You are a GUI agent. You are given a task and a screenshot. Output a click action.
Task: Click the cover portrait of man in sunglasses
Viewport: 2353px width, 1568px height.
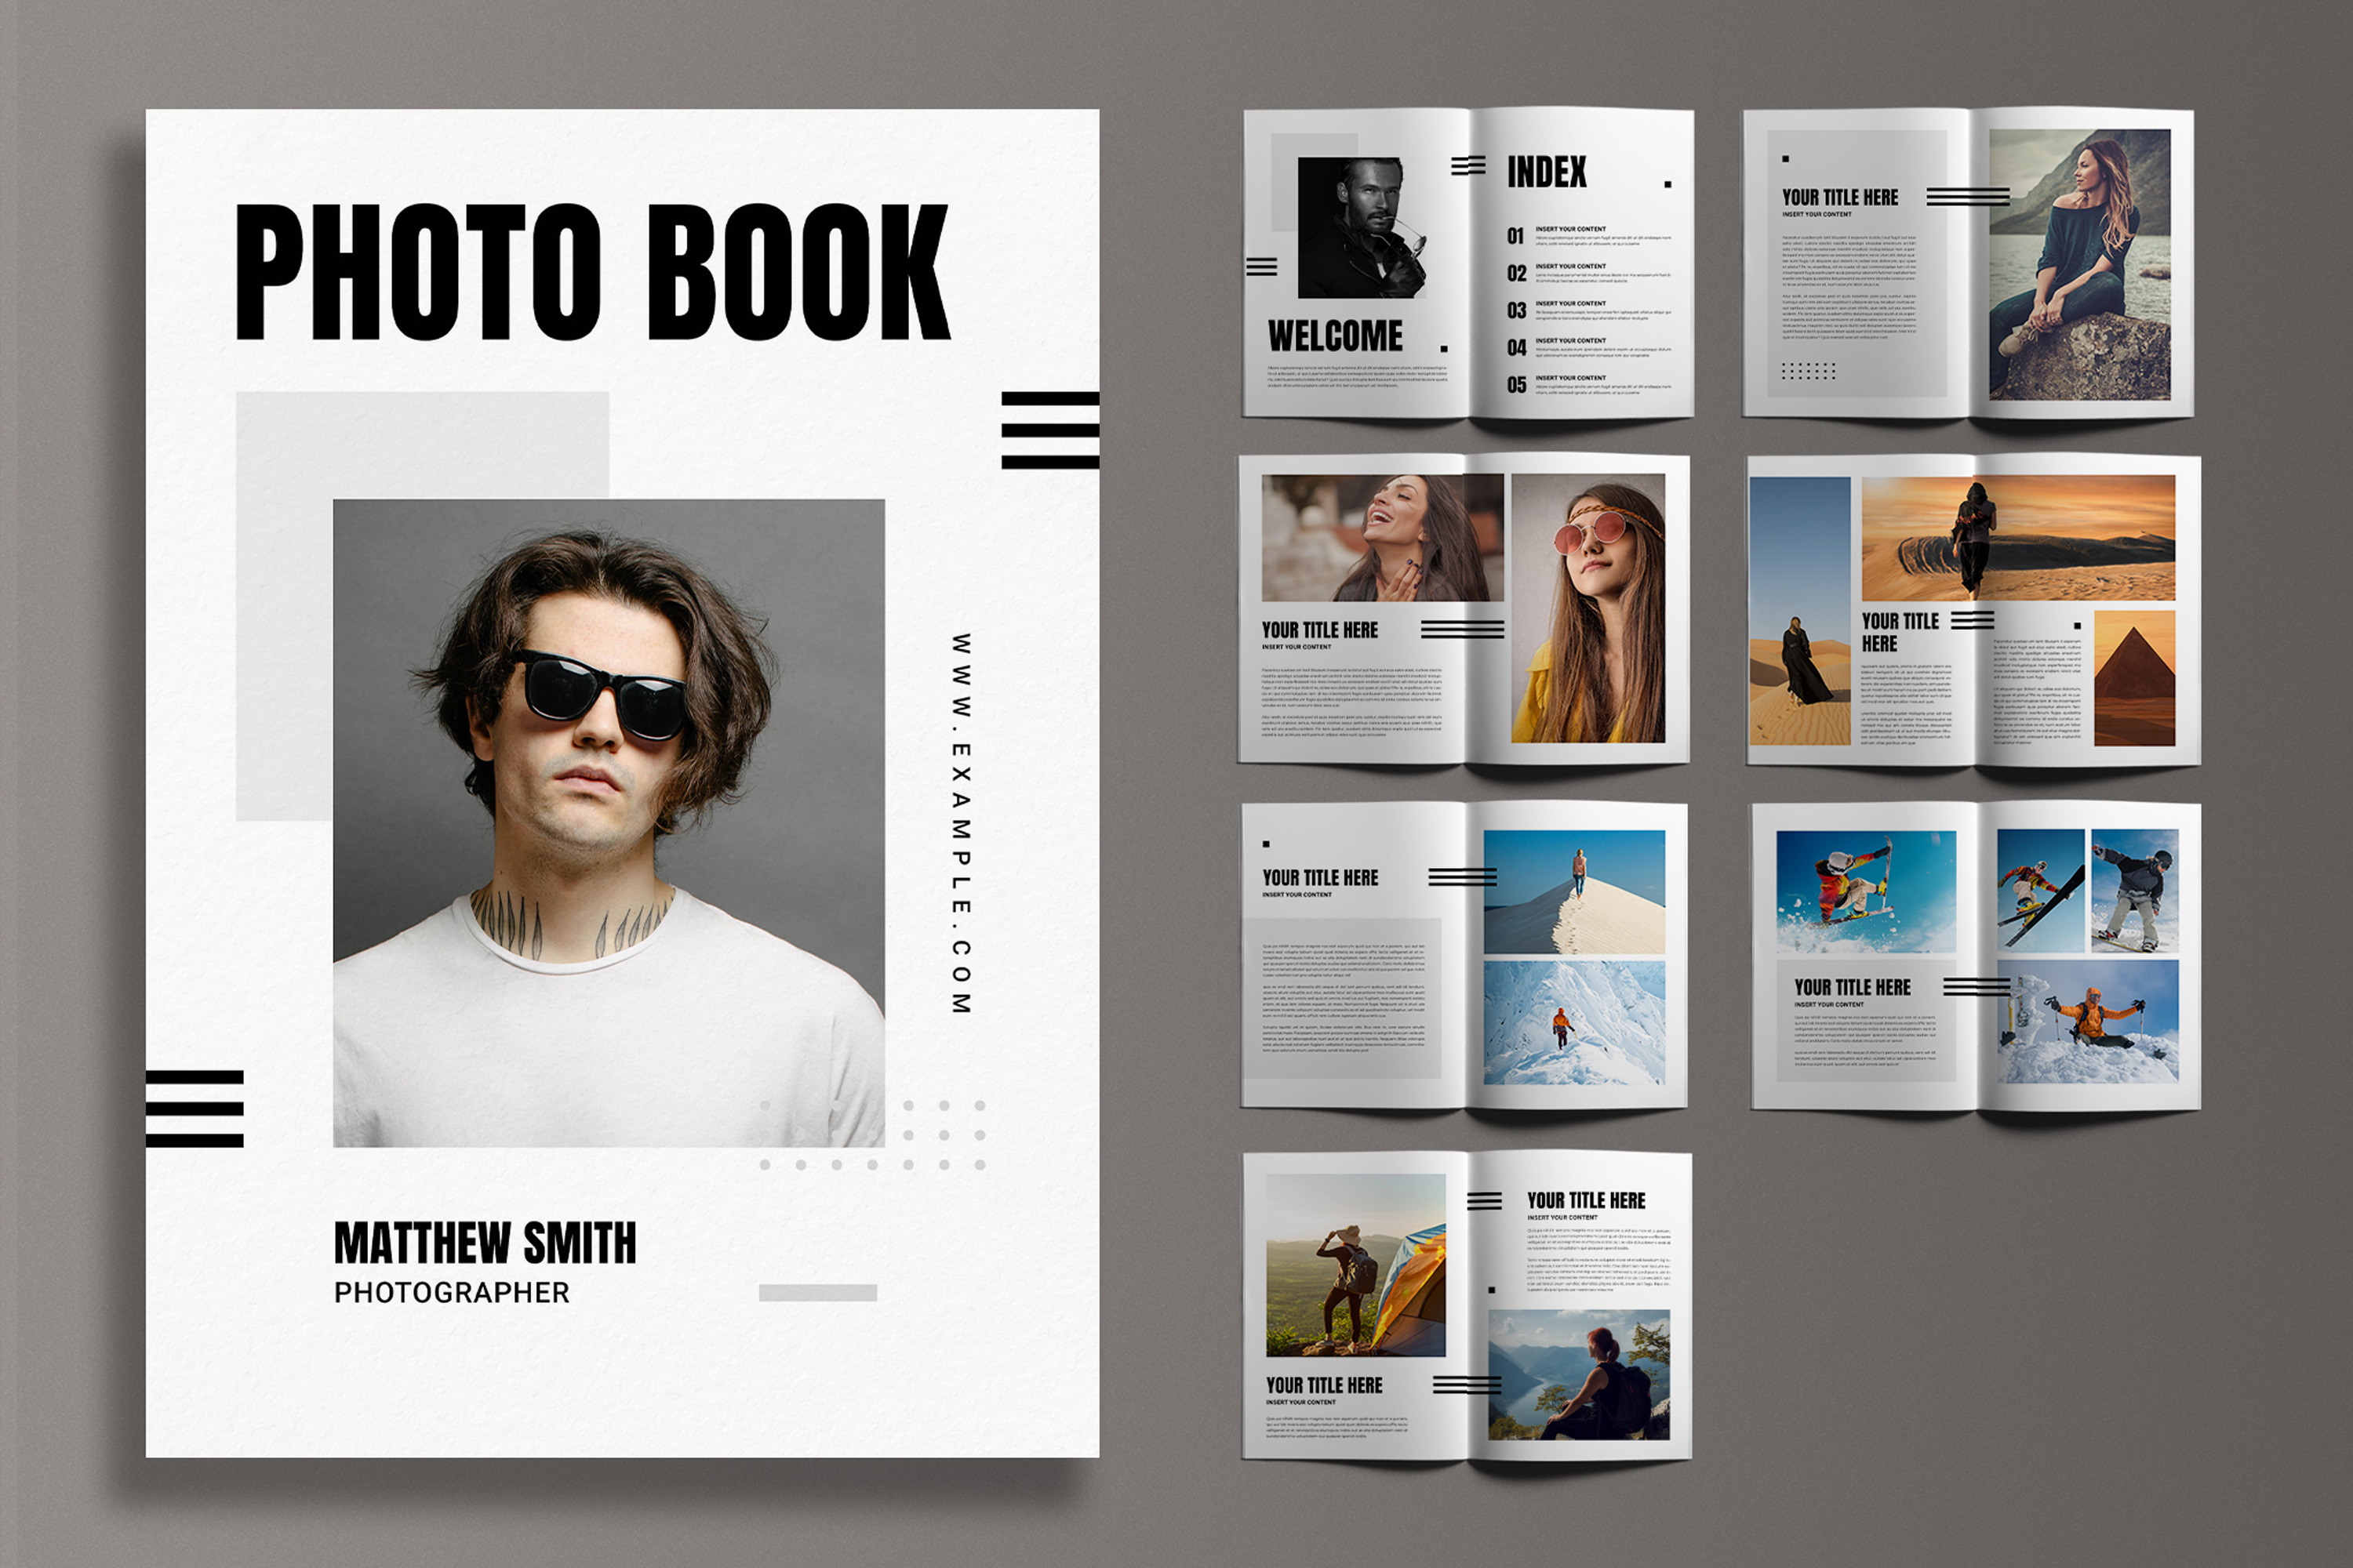(609, 822)
